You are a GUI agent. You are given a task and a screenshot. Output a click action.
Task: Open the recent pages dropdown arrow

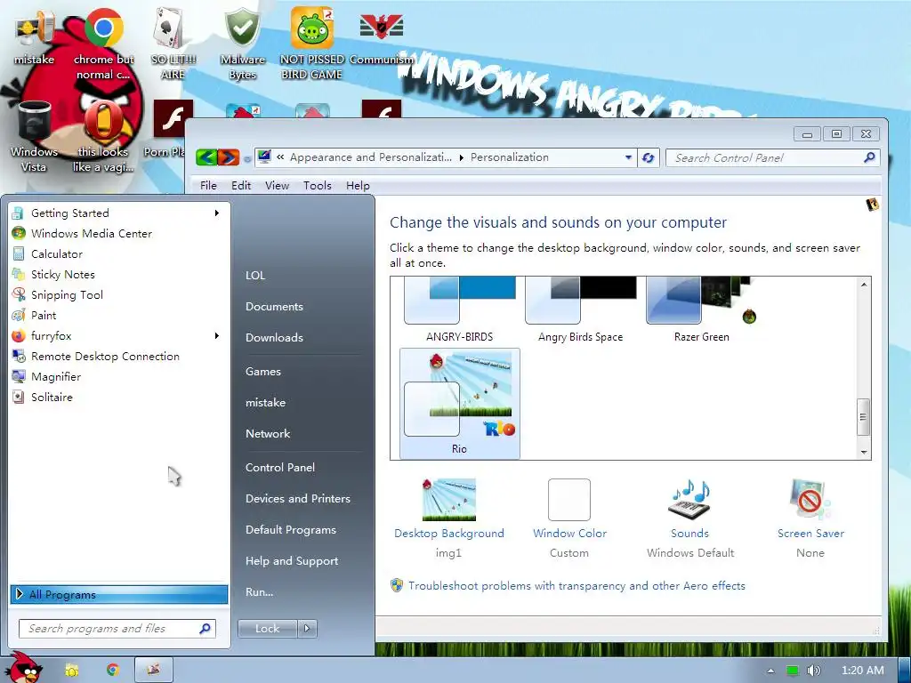[x=247, y=158]
